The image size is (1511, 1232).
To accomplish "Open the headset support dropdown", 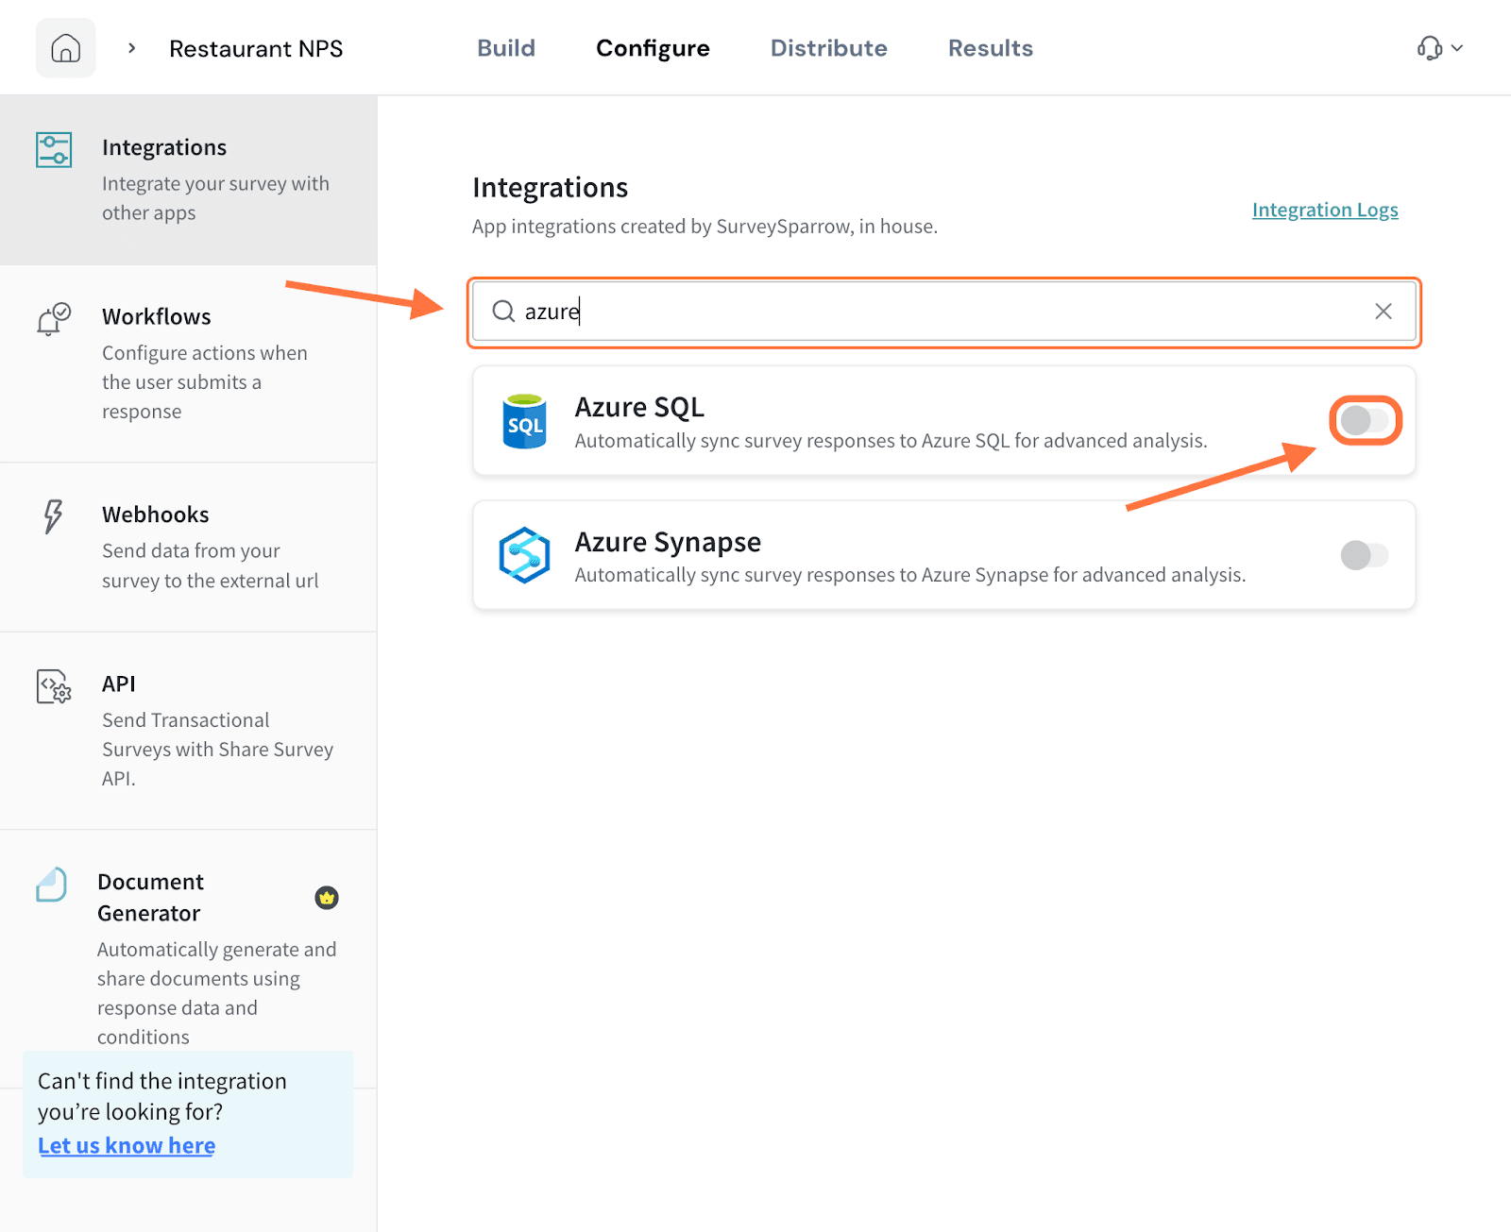I will (x=1439, y=48).
